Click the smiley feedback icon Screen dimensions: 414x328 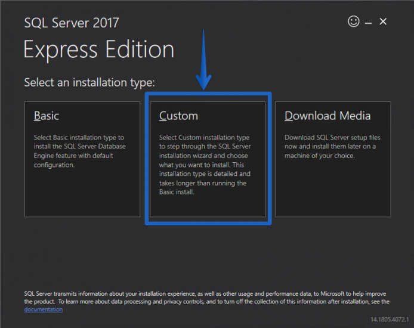pos(354,21)
